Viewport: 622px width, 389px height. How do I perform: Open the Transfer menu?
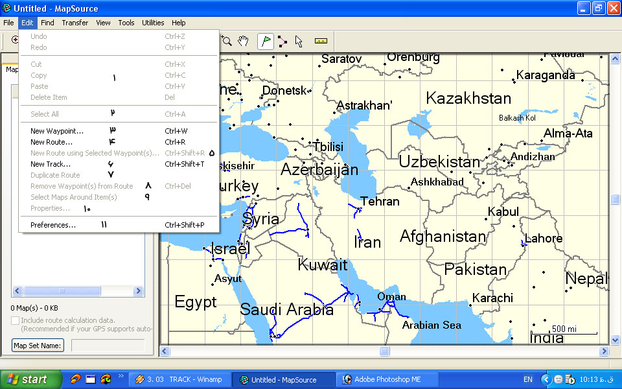[75, 23]
